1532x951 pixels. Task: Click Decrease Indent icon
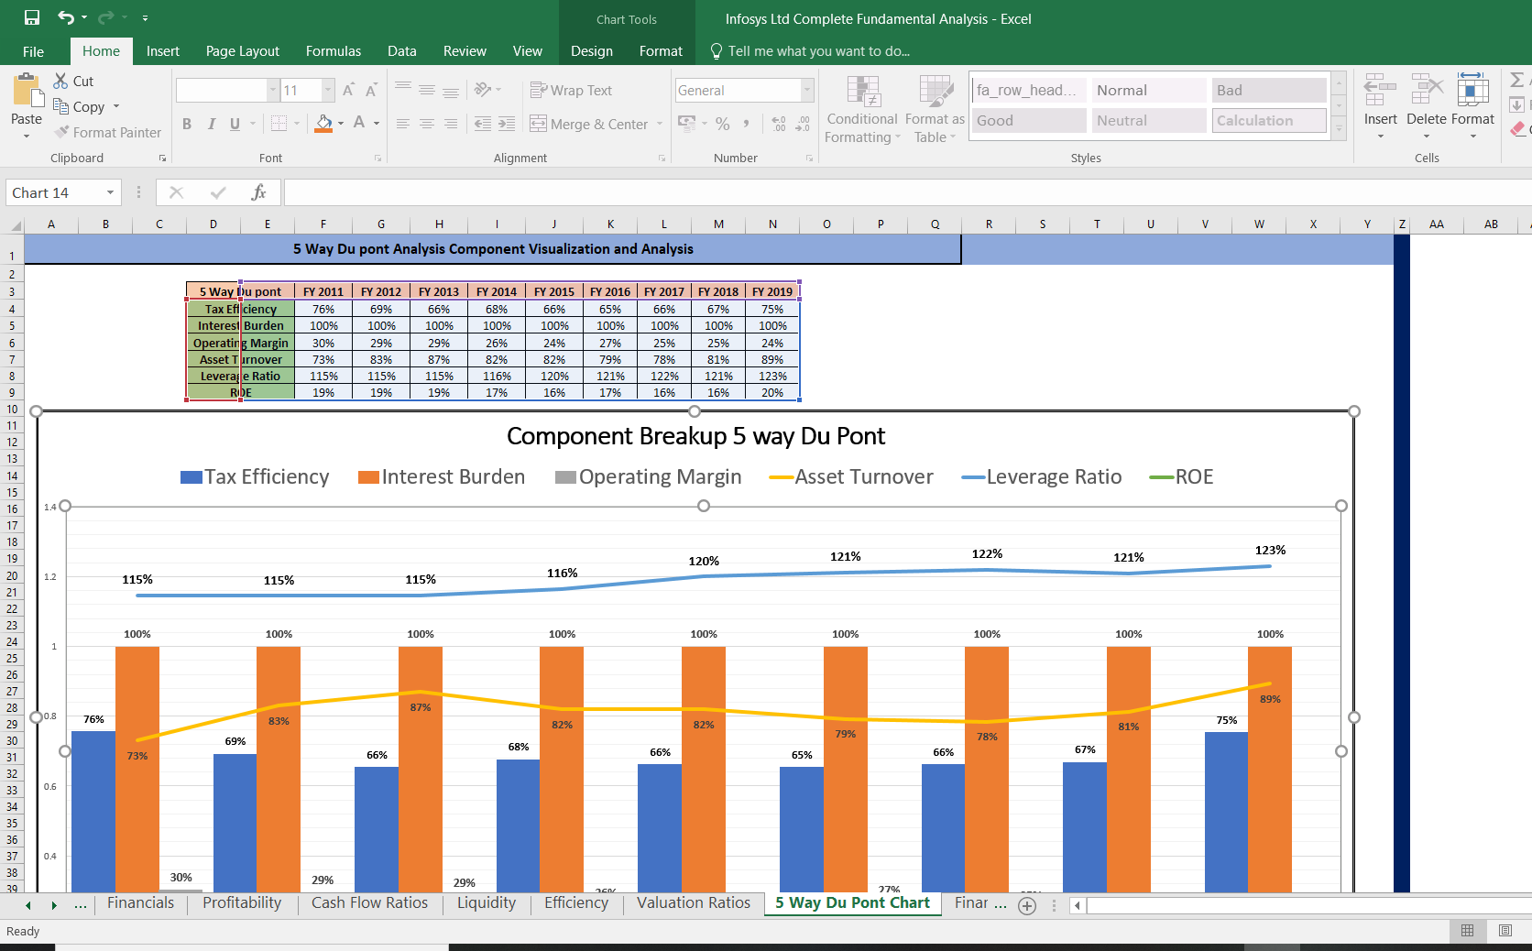click(x=483, y=124)
